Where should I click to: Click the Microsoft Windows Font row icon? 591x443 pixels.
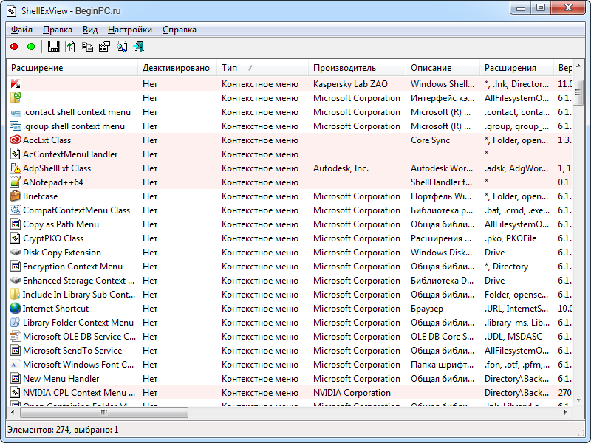click(x=16, y=364)
